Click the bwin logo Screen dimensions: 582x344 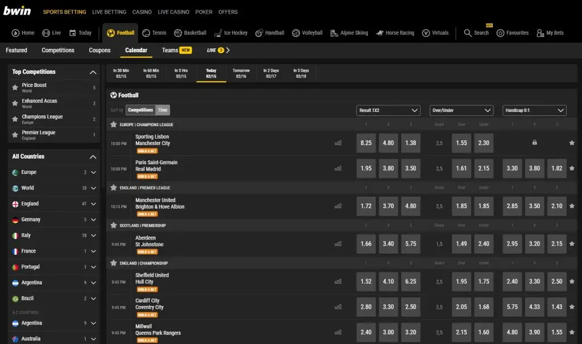tap(17, 11)
